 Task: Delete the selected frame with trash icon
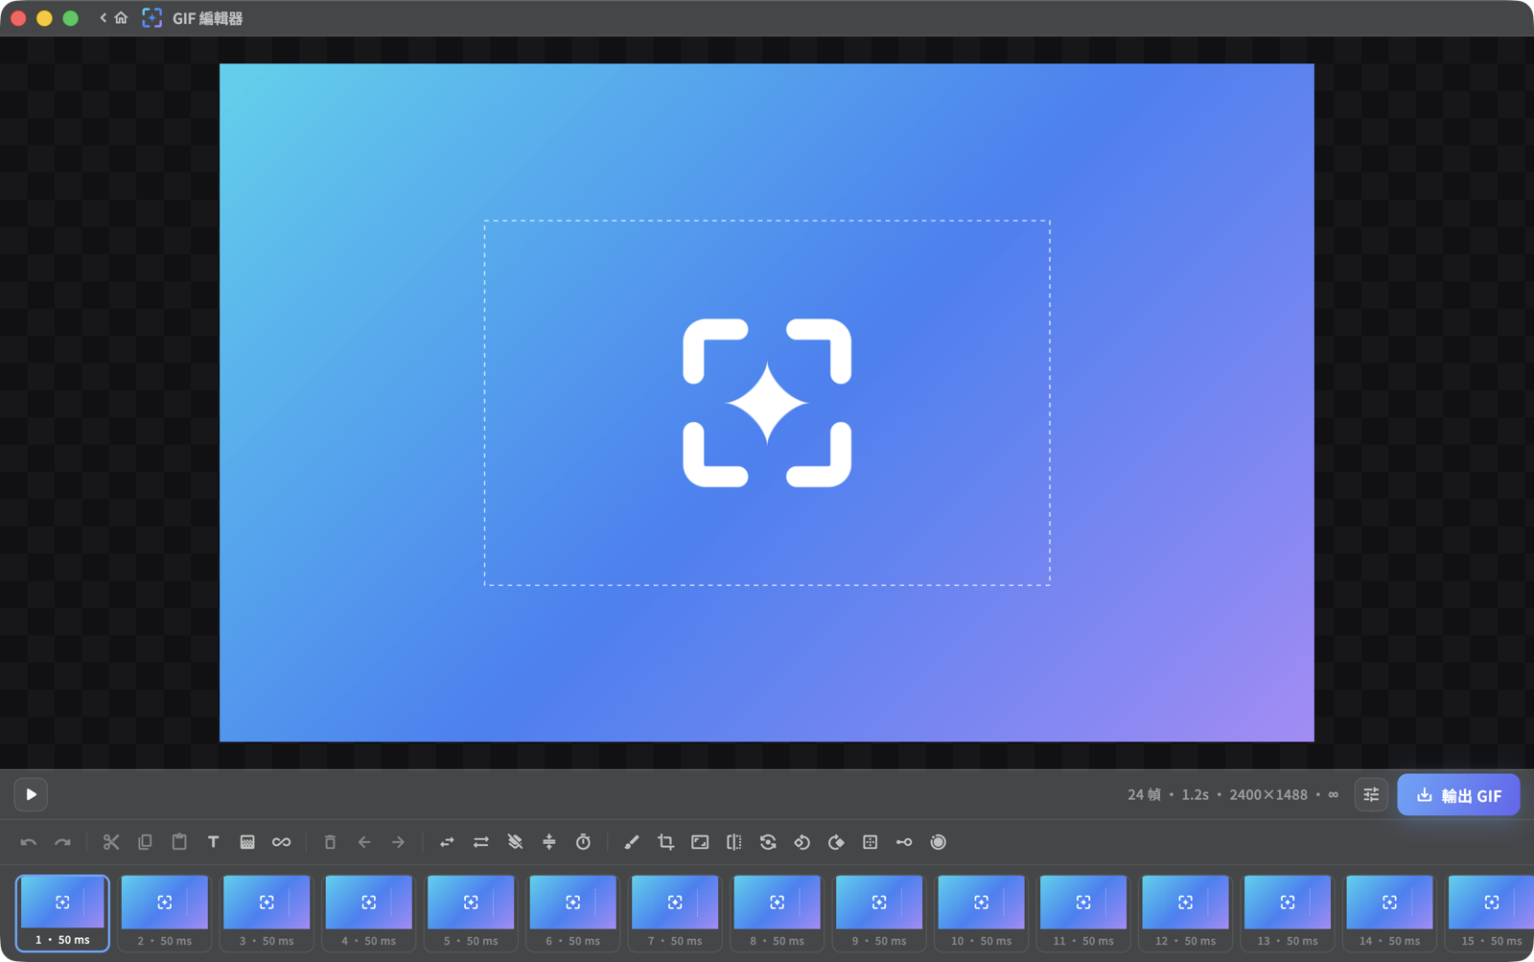click(x=330, y=842)
